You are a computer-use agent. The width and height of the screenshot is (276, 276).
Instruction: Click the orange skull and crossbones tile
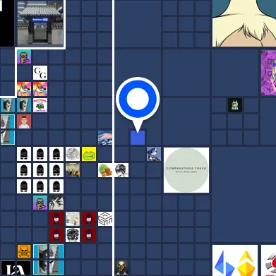click(24, 251)
